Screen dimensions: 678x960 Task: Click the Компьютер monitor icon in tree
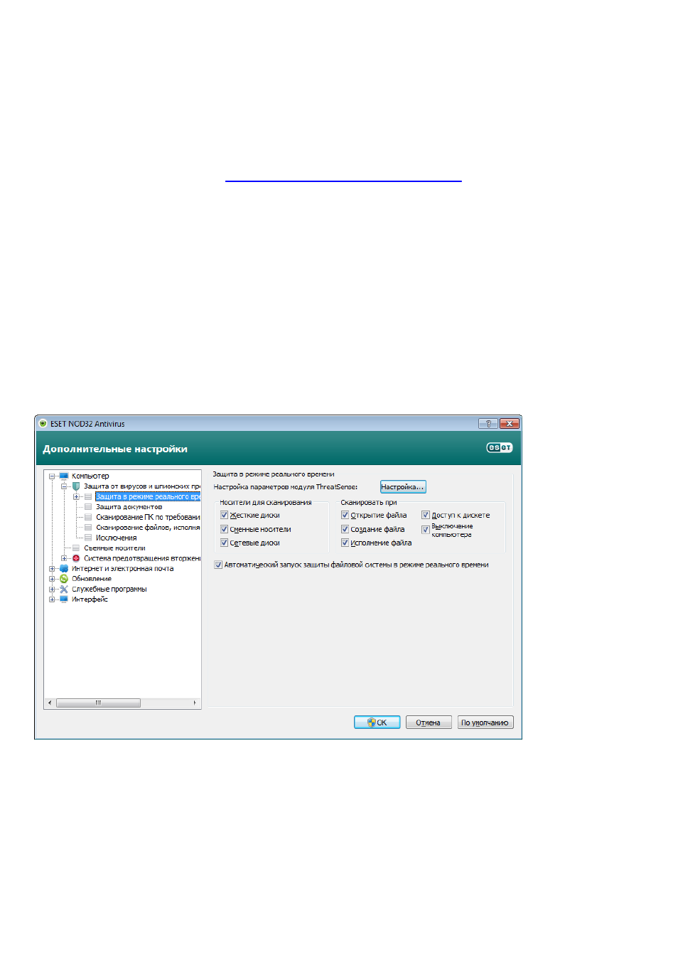click(64, 476)
